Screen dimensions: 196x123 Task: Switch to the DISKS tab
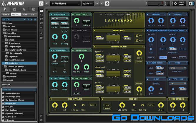click(33, 14)
